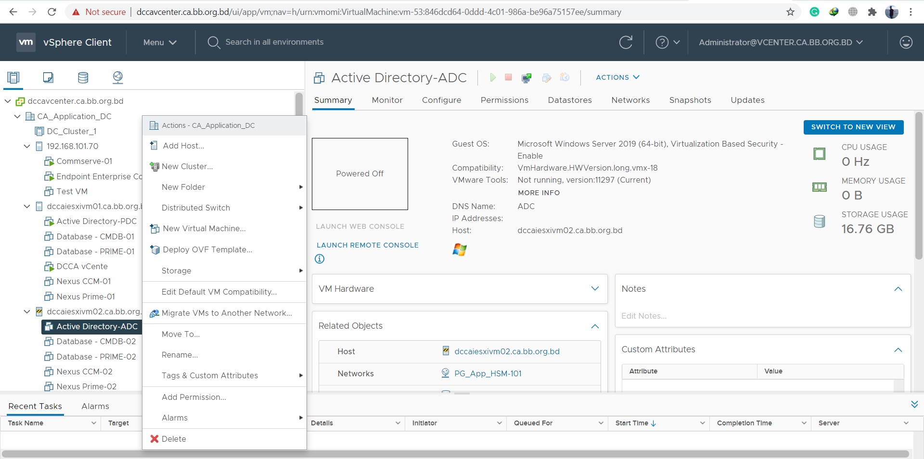Open the Administrator user account dropdown
This screenshot has width=924, height=459.
tap(781, 42)
